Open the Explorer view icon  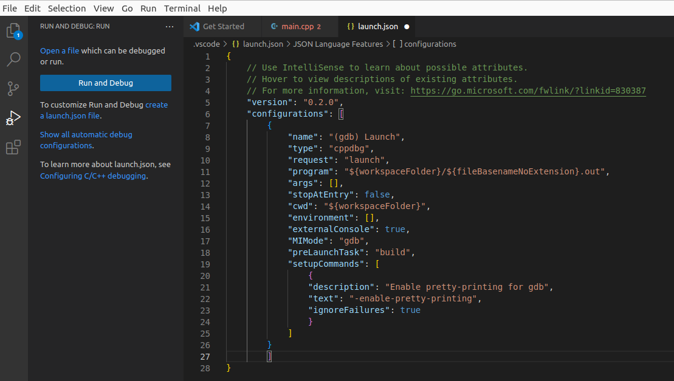coord(13,30)
